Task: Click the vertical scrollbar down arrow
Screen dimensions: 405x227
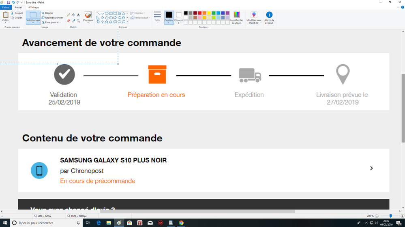Action: click(403, 208)
